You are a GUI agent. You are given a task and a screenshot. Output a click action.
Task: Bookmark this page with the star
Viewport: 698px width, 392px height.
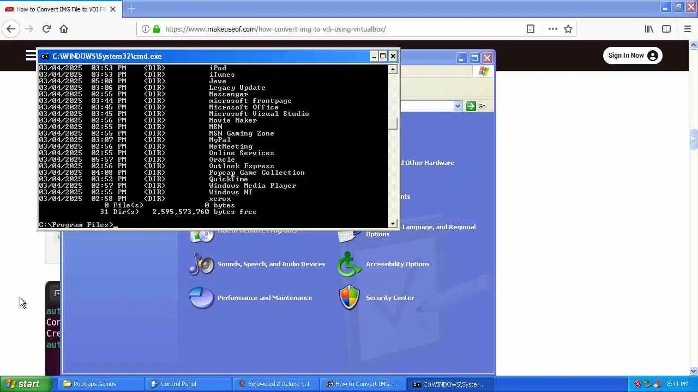pyautogui.click(x=568, y=29)
